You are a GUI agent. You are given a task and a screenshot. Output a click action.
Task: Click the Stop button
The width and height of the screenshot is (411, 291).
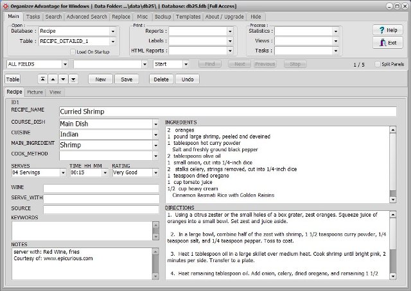tap(295, 64)
